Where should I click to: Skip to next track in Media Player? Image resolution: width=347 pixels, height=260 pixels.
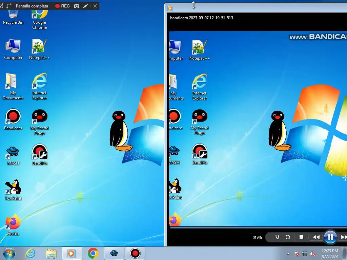point(344,237)
